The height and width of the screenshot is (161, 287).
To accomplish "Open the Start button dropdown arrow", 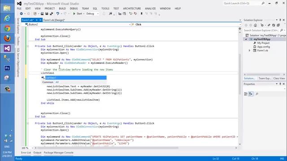I will pos(84,14).
